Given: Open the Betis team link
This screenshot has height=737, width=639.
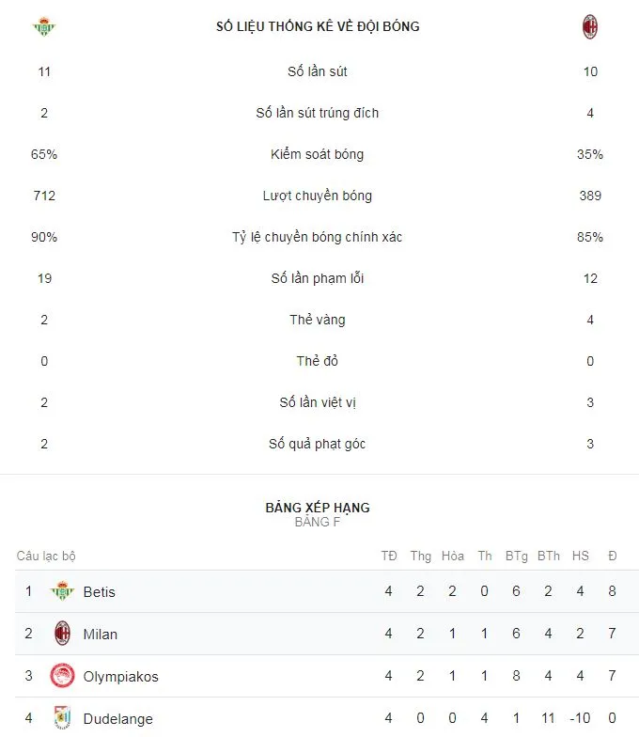Looking at the screenshot, I should (x=100, y=592).
